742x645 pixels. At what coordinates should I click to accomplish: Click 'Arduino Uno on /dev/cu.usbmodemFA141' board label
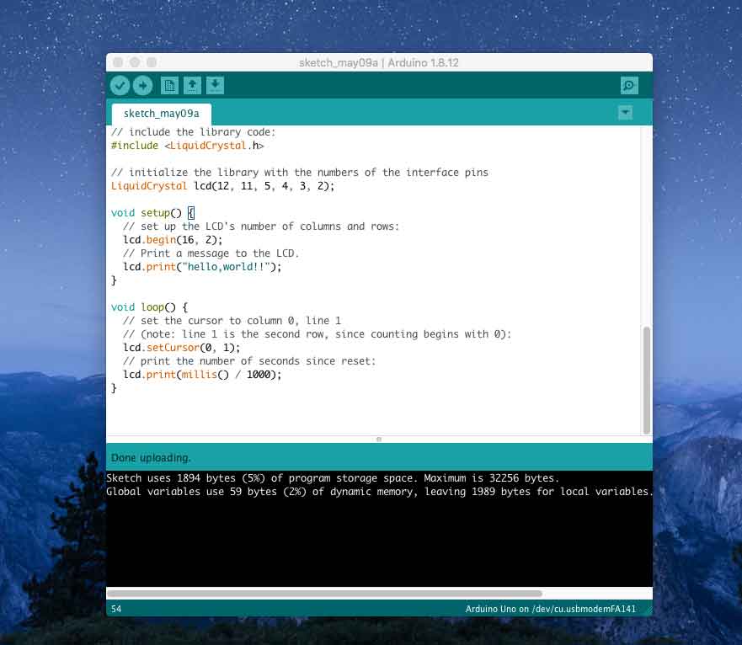tap(550, 609)
